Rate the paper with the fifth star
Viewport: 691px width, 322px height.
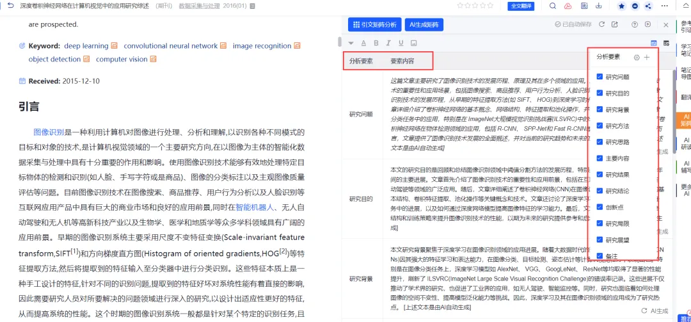[491, 6]
